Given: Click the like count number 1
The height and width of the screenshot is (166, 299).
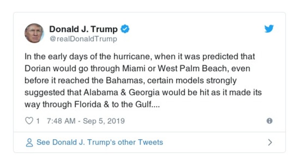Looking at the screenshot, I should (x=38, y=121).
